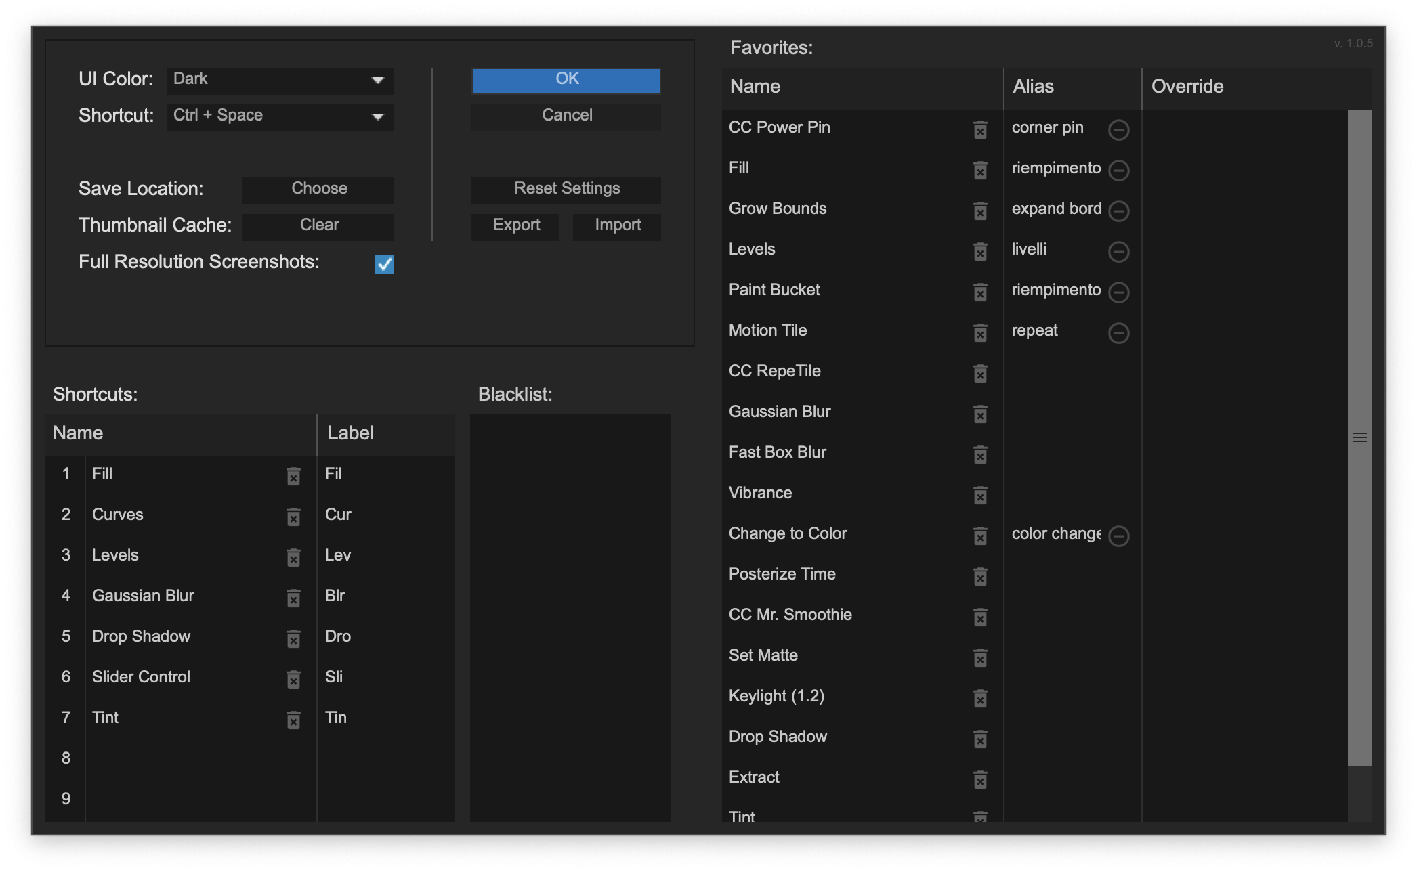Image resolution: width=1417 pixels, height=872 pixels.
Task: Select Levels shortcut name in row 3
Action: point(115,556)
